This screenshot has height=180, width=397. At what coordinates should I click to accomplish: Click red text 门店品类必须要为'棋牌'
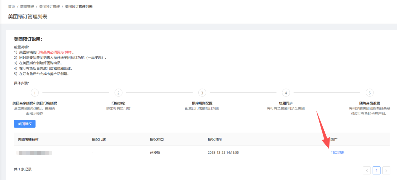[55, 52]
